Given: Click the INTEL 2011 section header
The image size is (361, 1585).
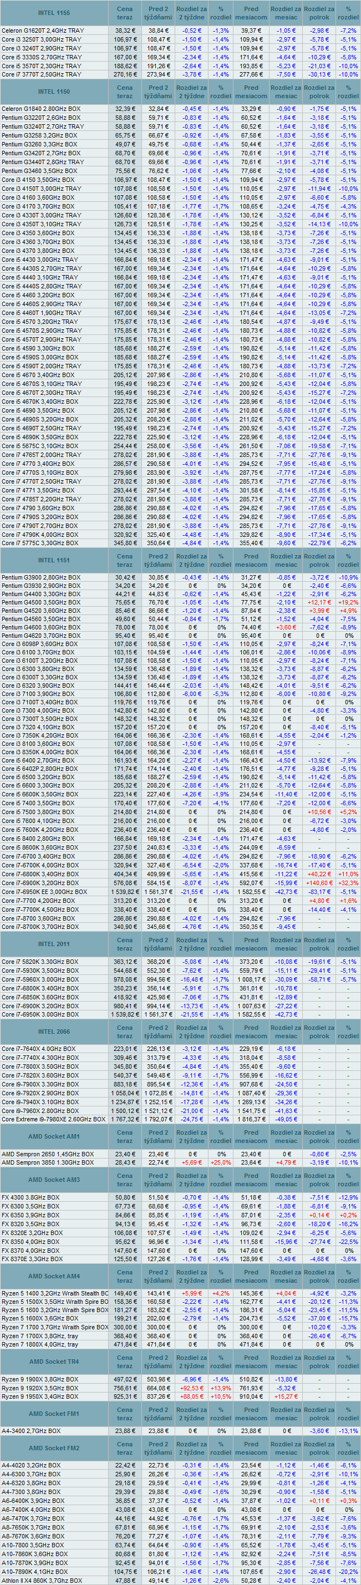Looking at the screenshot, I should click(54, 944).
